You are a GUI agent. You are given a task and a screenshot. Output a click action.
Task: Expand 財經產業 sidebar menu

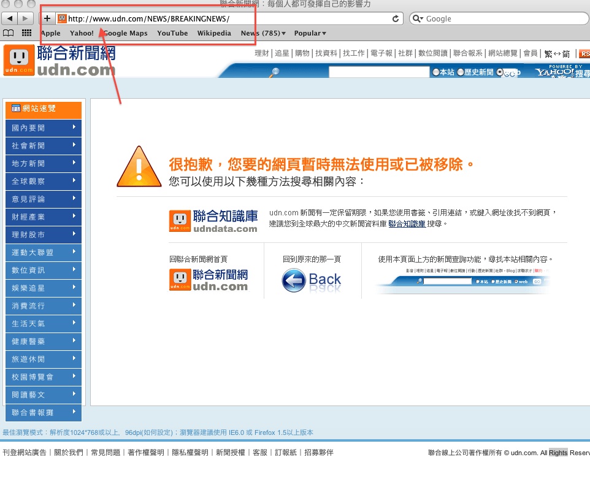pos(44,217)
